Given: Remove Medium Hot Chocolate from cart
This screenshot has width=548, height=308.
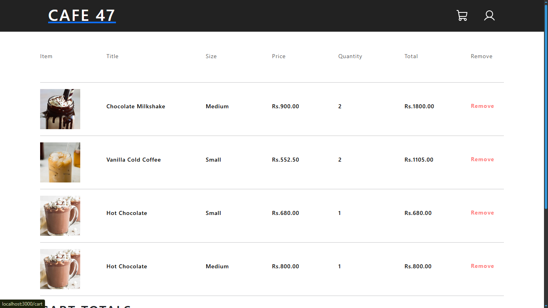Looking at the screenshot, I should 482,266.
